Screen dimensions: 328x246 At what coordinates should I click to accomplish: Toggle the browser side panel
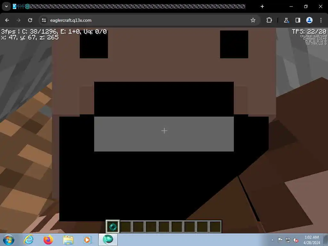point(298,20)
